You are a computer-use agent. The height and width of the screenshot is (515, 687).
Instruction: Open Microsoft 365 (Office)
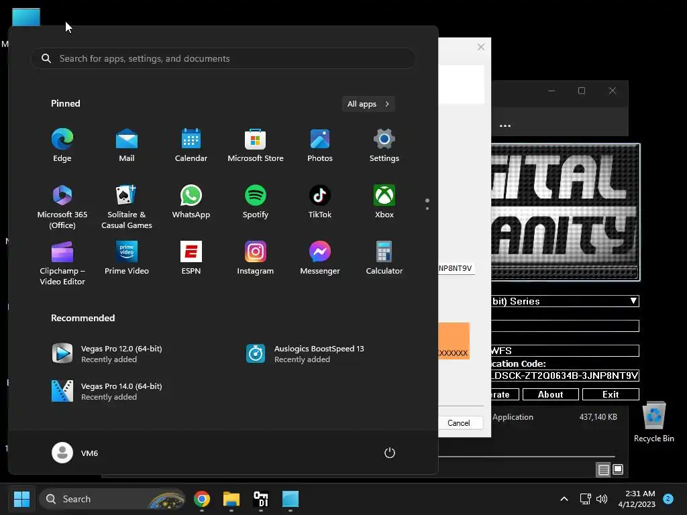tap(62, 207)
